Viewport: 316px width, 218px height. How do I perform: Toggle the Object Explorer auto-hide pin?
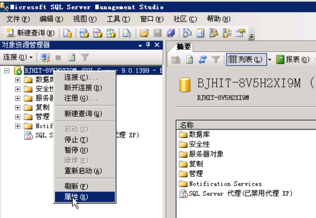pos(148,45)
